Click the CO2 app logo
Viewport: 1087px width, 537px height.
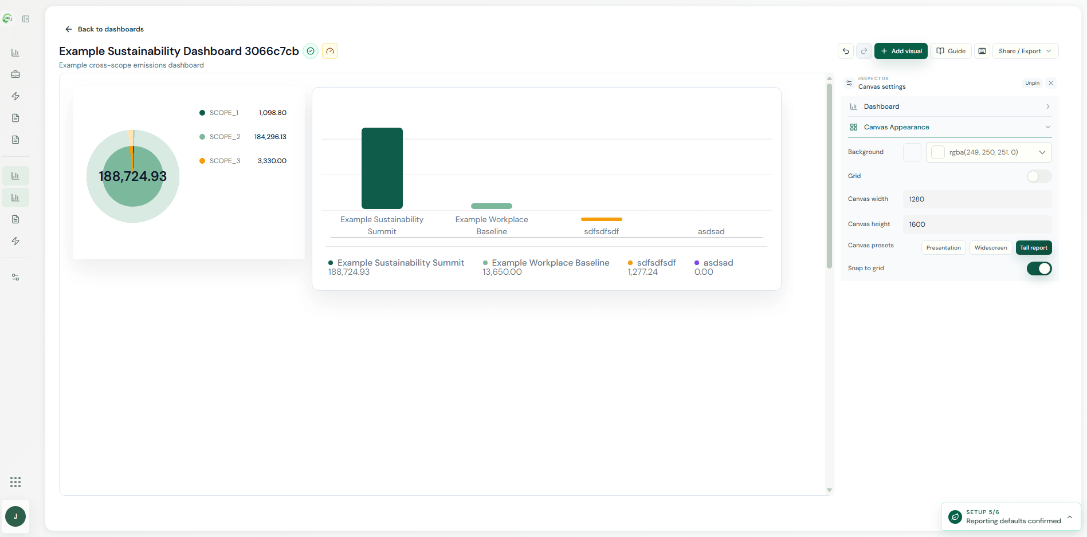point(7,18)
